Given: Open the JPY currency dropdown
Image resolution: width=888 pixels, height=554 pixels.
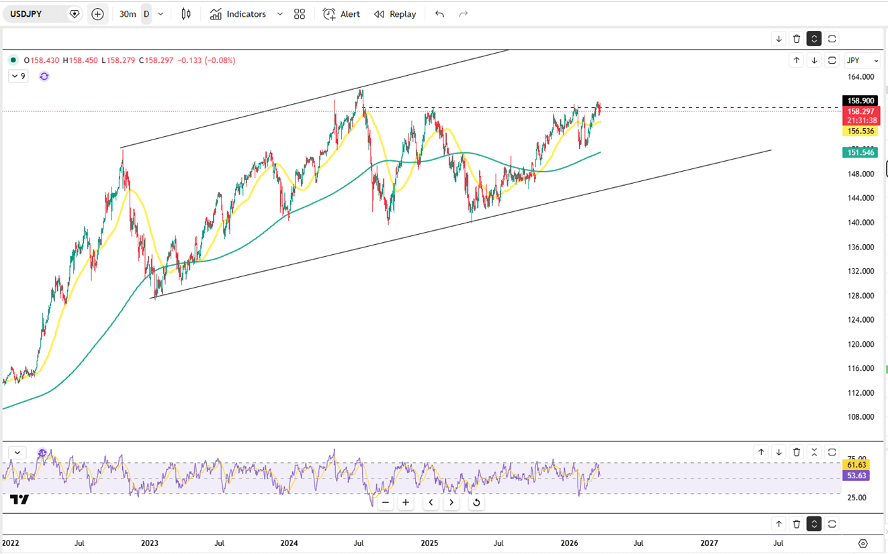Looking at the screenshot, I should click(862, 60).
